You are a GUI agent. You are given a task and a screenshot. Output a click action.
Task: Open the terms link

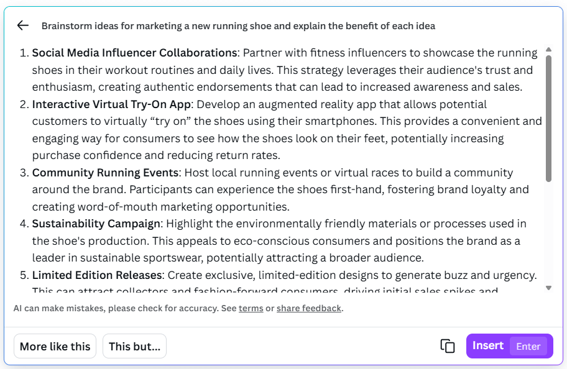[x=251, y=308]
